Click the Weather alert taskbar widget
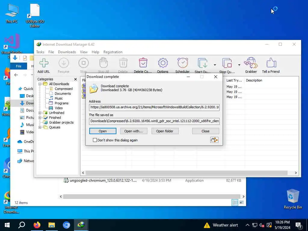 (221, 225)
